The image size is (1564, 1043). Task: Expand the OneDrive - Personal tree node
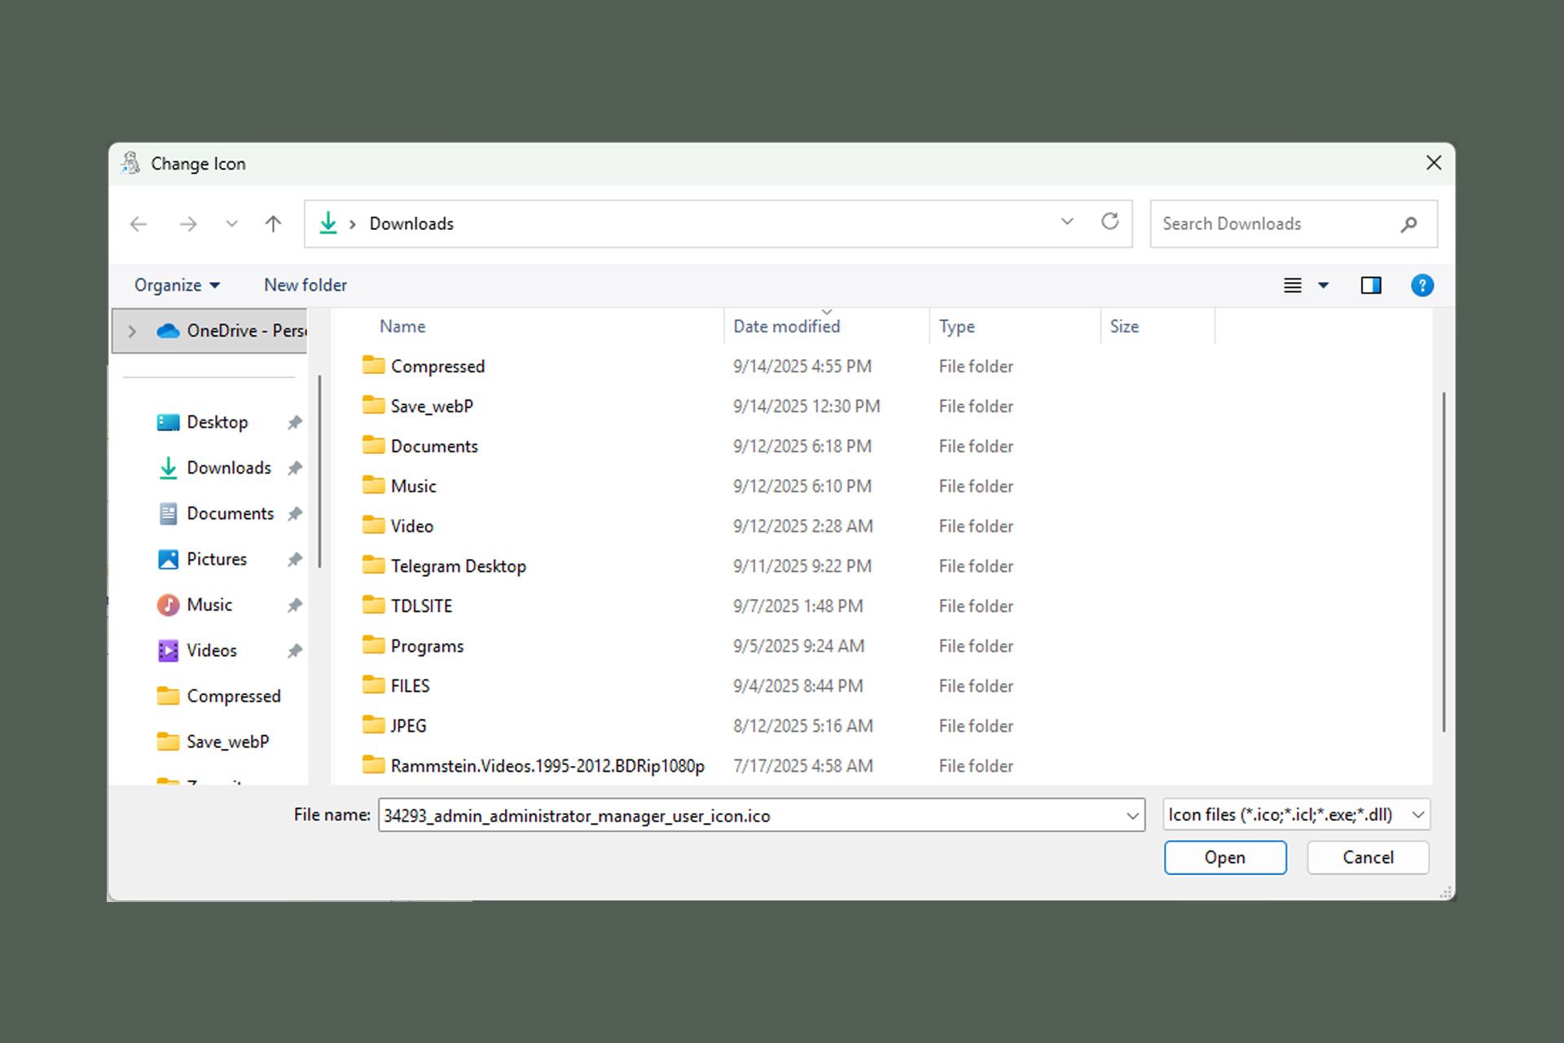[x=132, y=331]
